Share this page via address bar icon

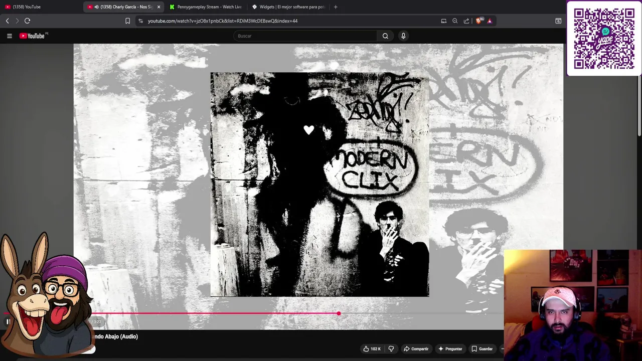[466, 21]
